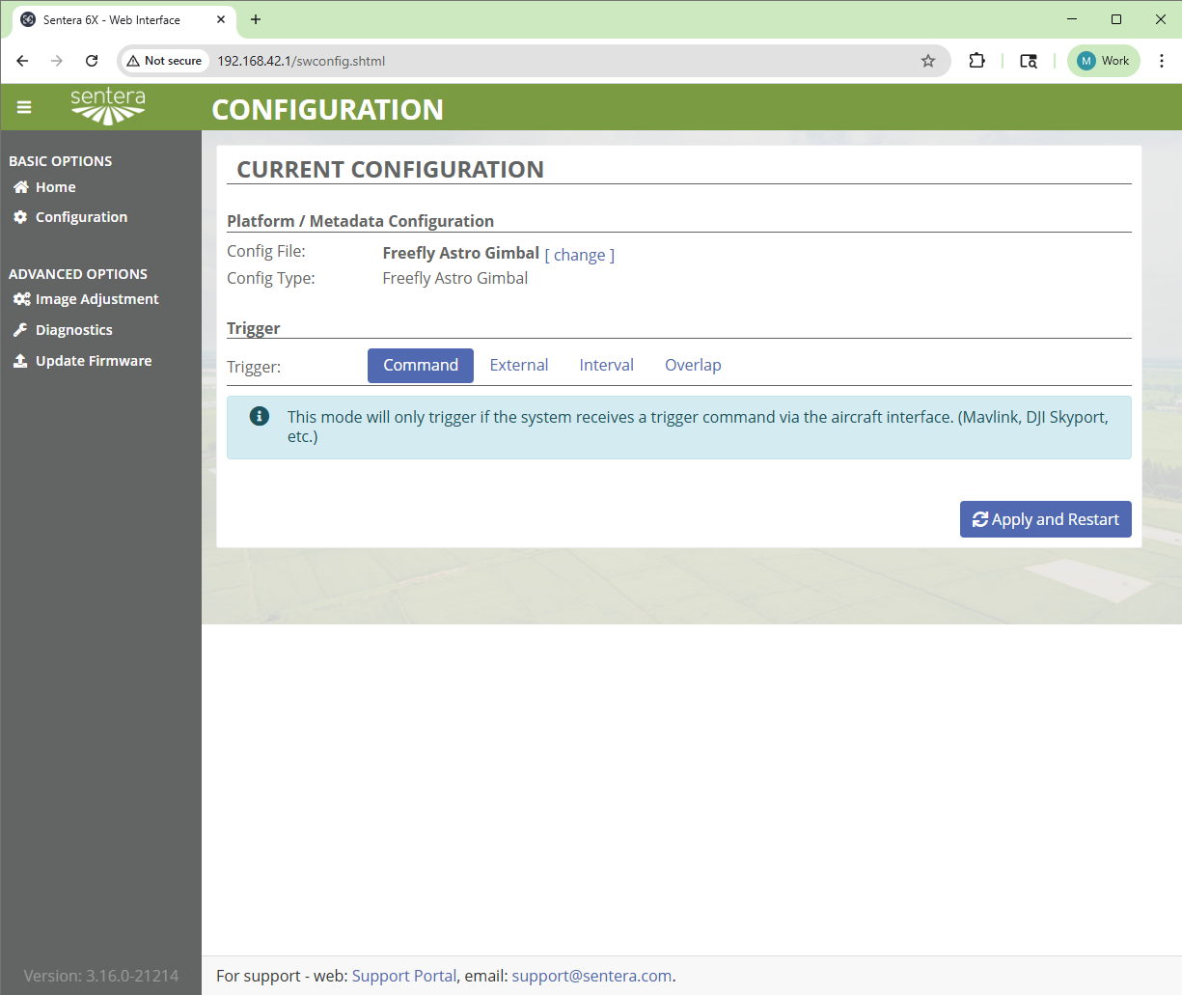Click the Not secure site warning

[165, 61]
